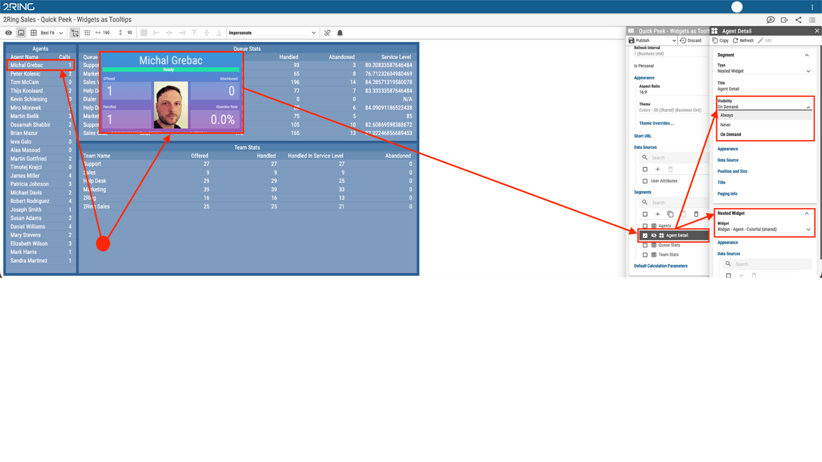
Task: Toggle the select-all checkbox under Data Sources search
Action: point(645,170)
